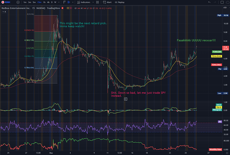Click the 0(10.96) Fibonacci level label

coord(30,14)
